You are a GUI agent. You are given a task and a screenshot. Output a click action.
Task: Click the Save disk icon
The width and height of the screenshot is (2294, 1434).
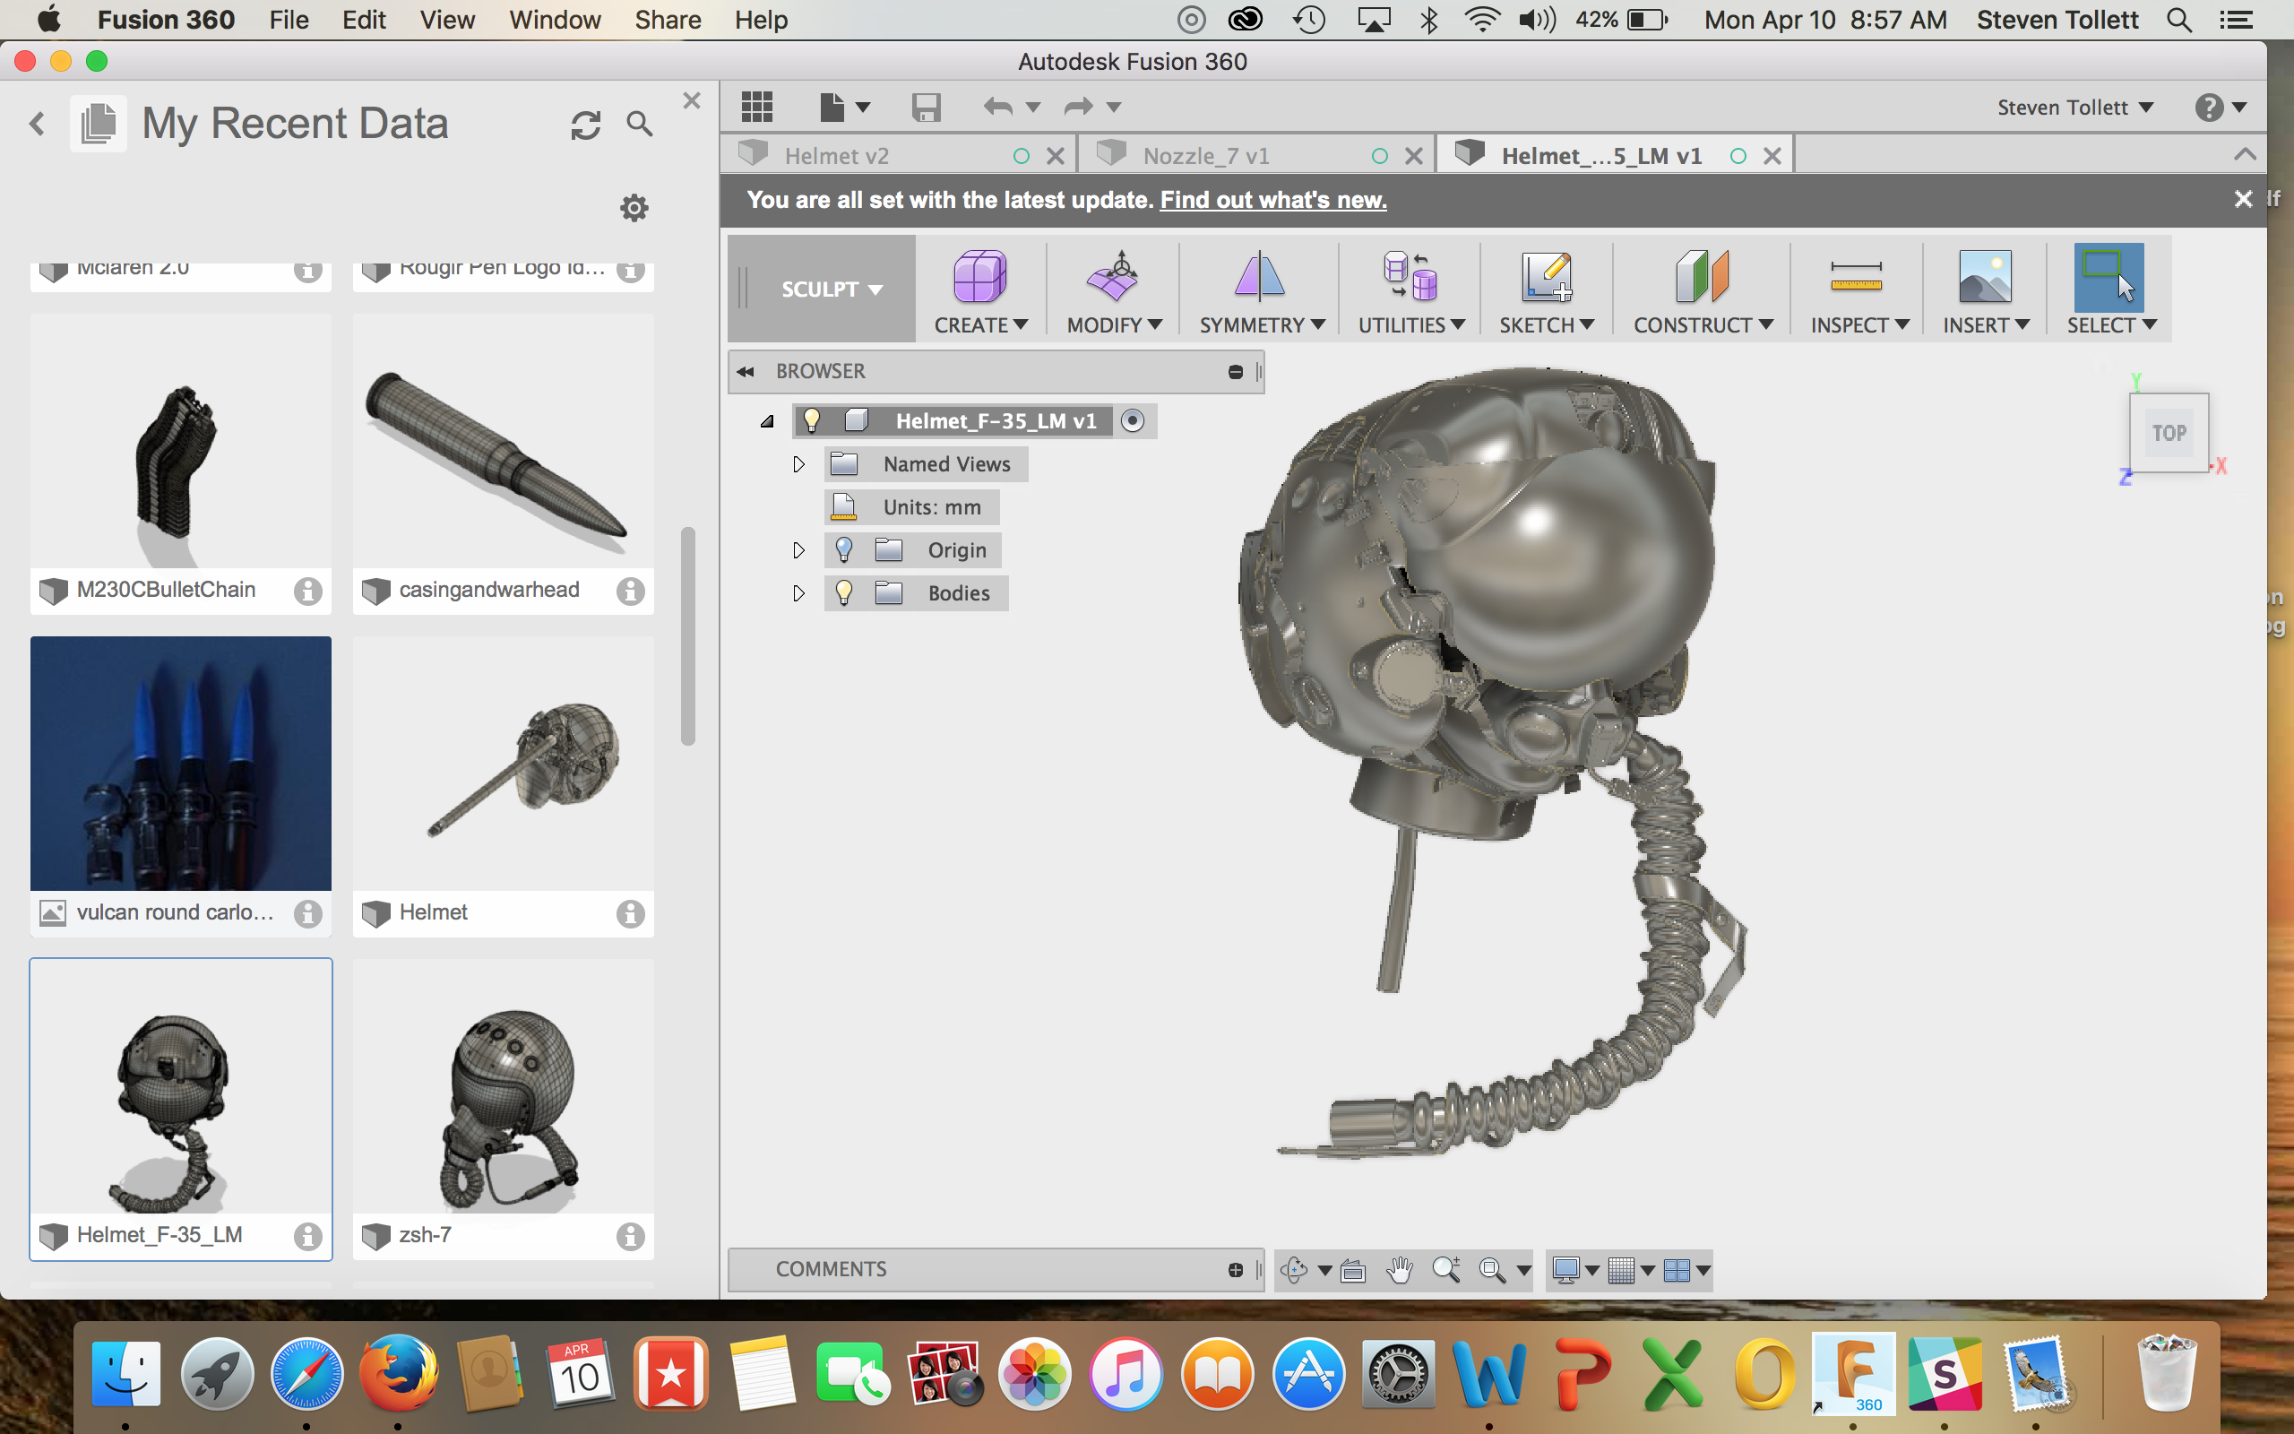(927, 107)
